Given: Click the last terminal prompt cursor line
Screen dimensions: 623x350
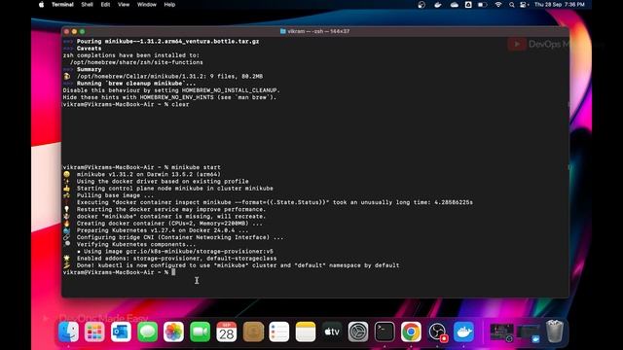Looking at the screenshot, I should [119, 272].
